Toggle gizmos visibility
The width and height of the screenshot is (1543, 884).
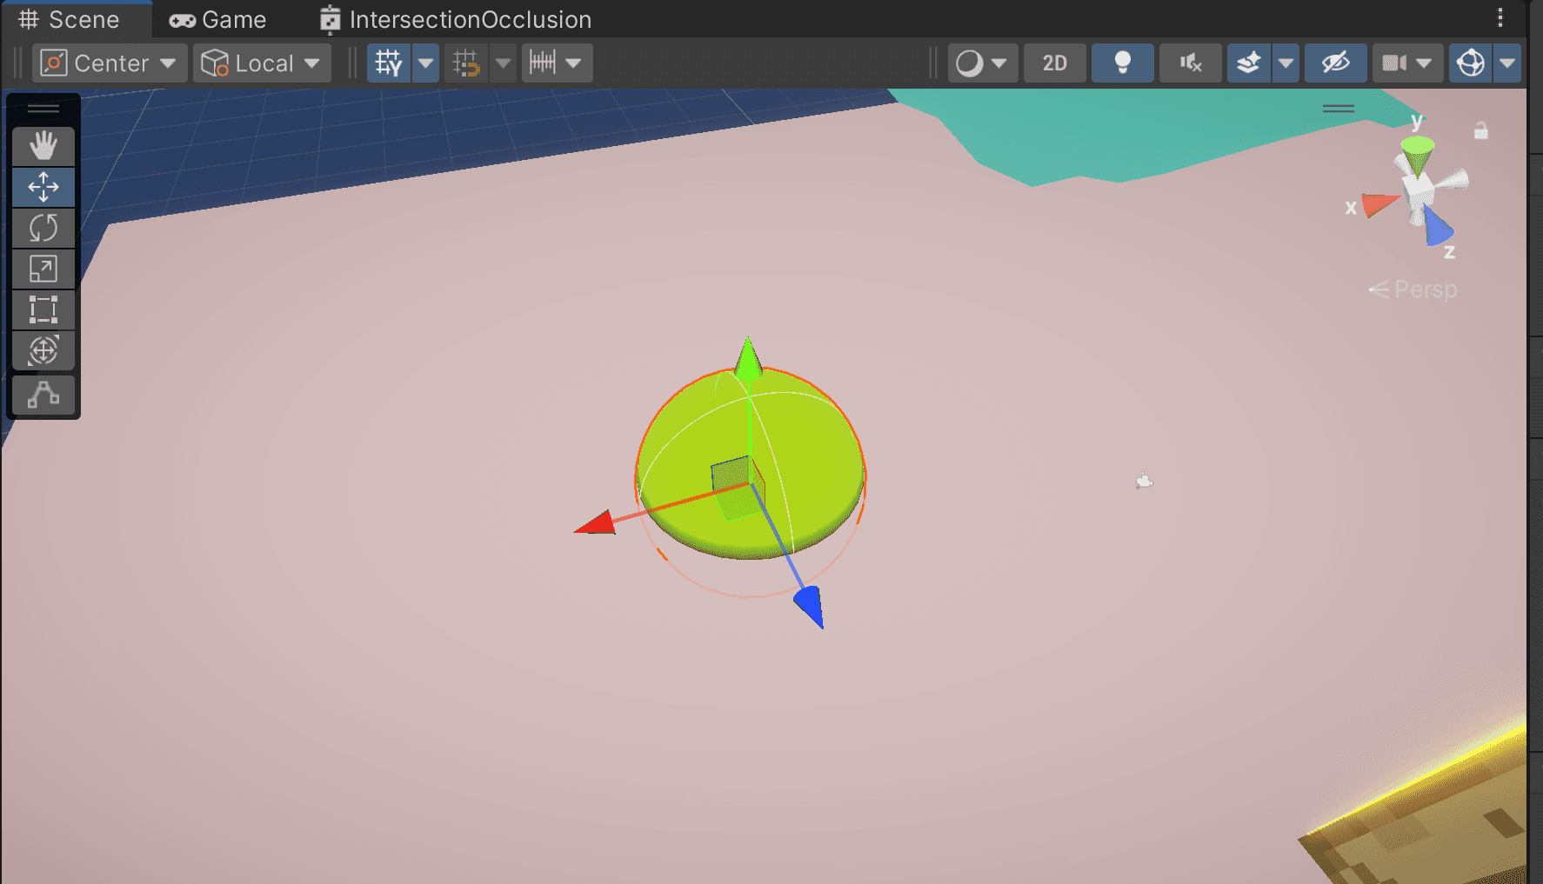[1471, 63]
